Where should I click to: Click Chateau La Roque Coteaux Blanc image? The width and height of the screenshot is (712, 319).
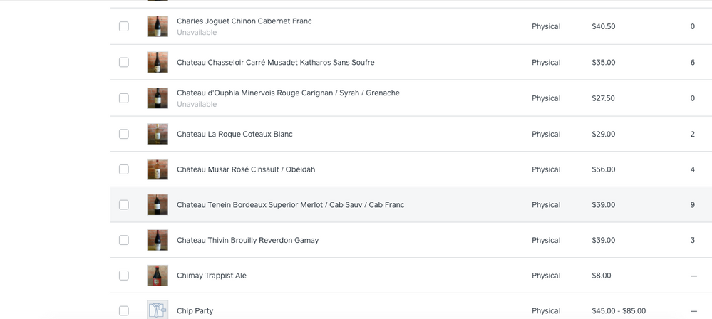158,134
